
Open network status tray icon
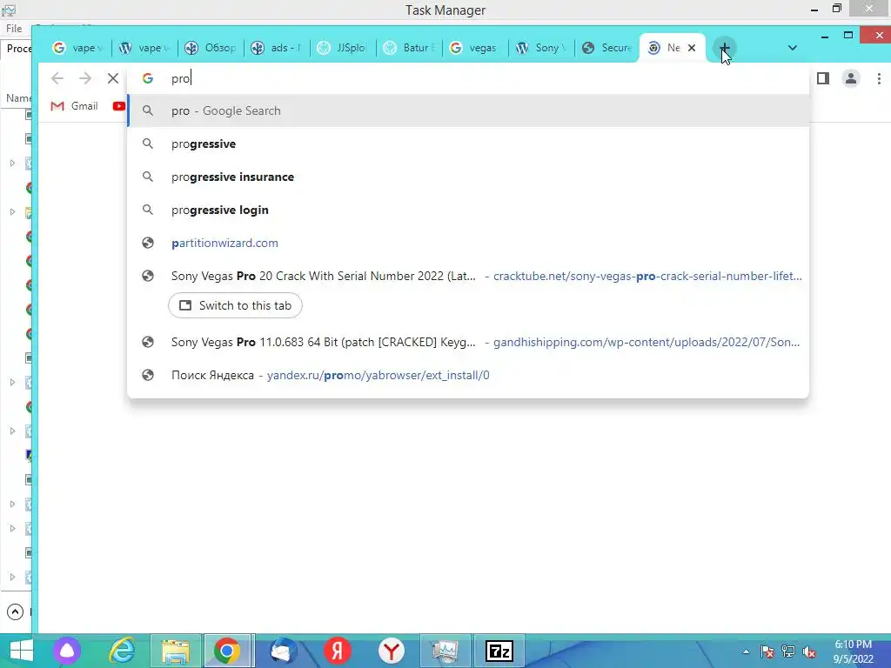pyautogui.click(x=788, y=651)
